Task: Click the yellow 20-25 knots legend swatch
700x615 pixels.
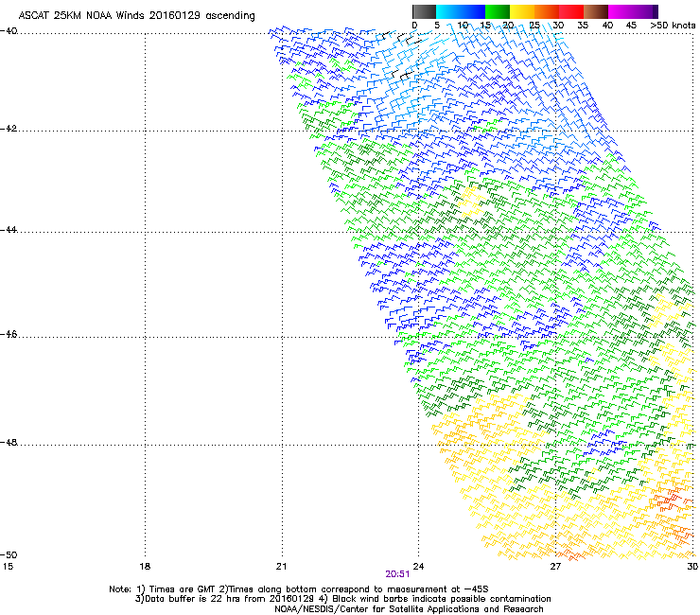Action: tap(522, 12)
